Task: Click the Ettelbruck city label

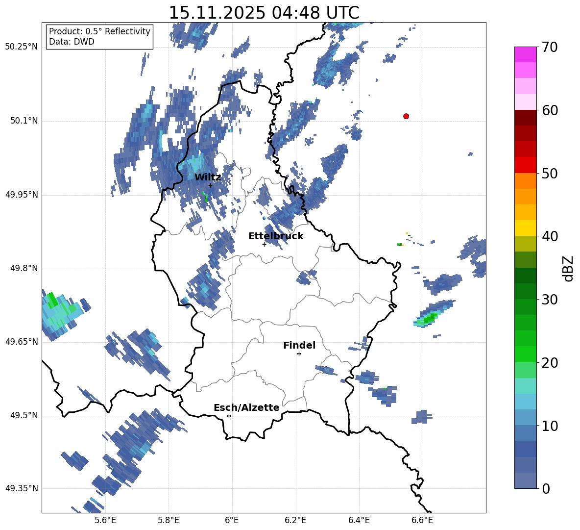Action: [x=276, y=236]
